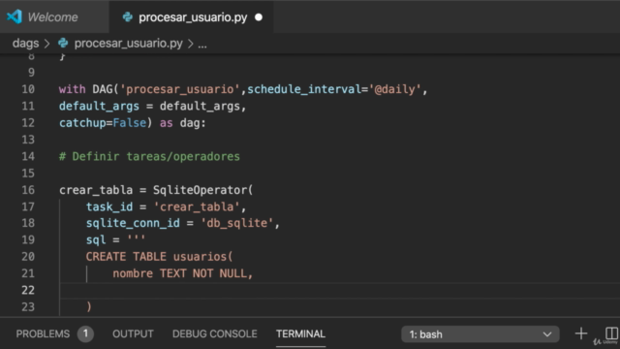
Task: Open the OUTPUT panel tab
Action: (x=133, y=333)
